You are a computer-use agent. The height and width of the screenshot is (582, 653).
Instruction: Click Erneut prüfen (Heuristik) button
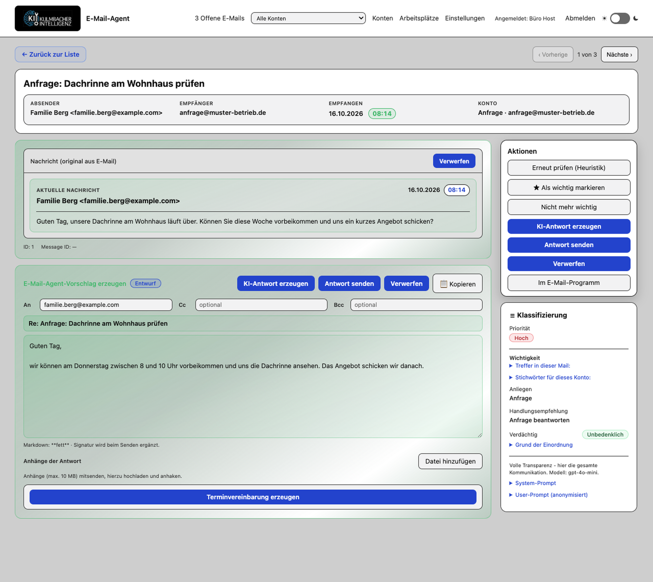(569, 167)
